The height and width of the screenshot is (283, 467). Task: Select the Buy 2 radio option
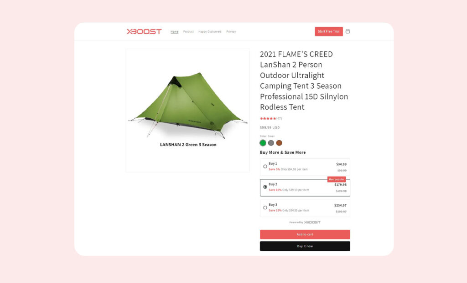point(265,187)
